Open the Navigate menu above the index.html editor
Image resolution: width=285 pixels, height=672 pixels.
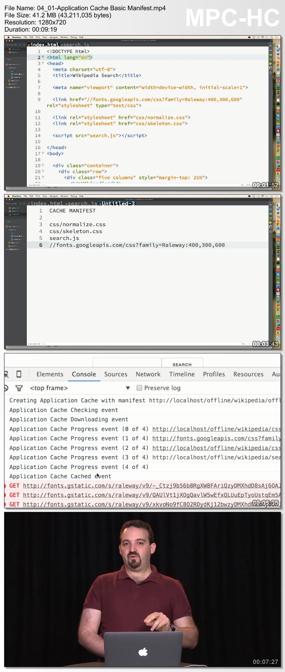pyautogui.click(x=53, y=37)
